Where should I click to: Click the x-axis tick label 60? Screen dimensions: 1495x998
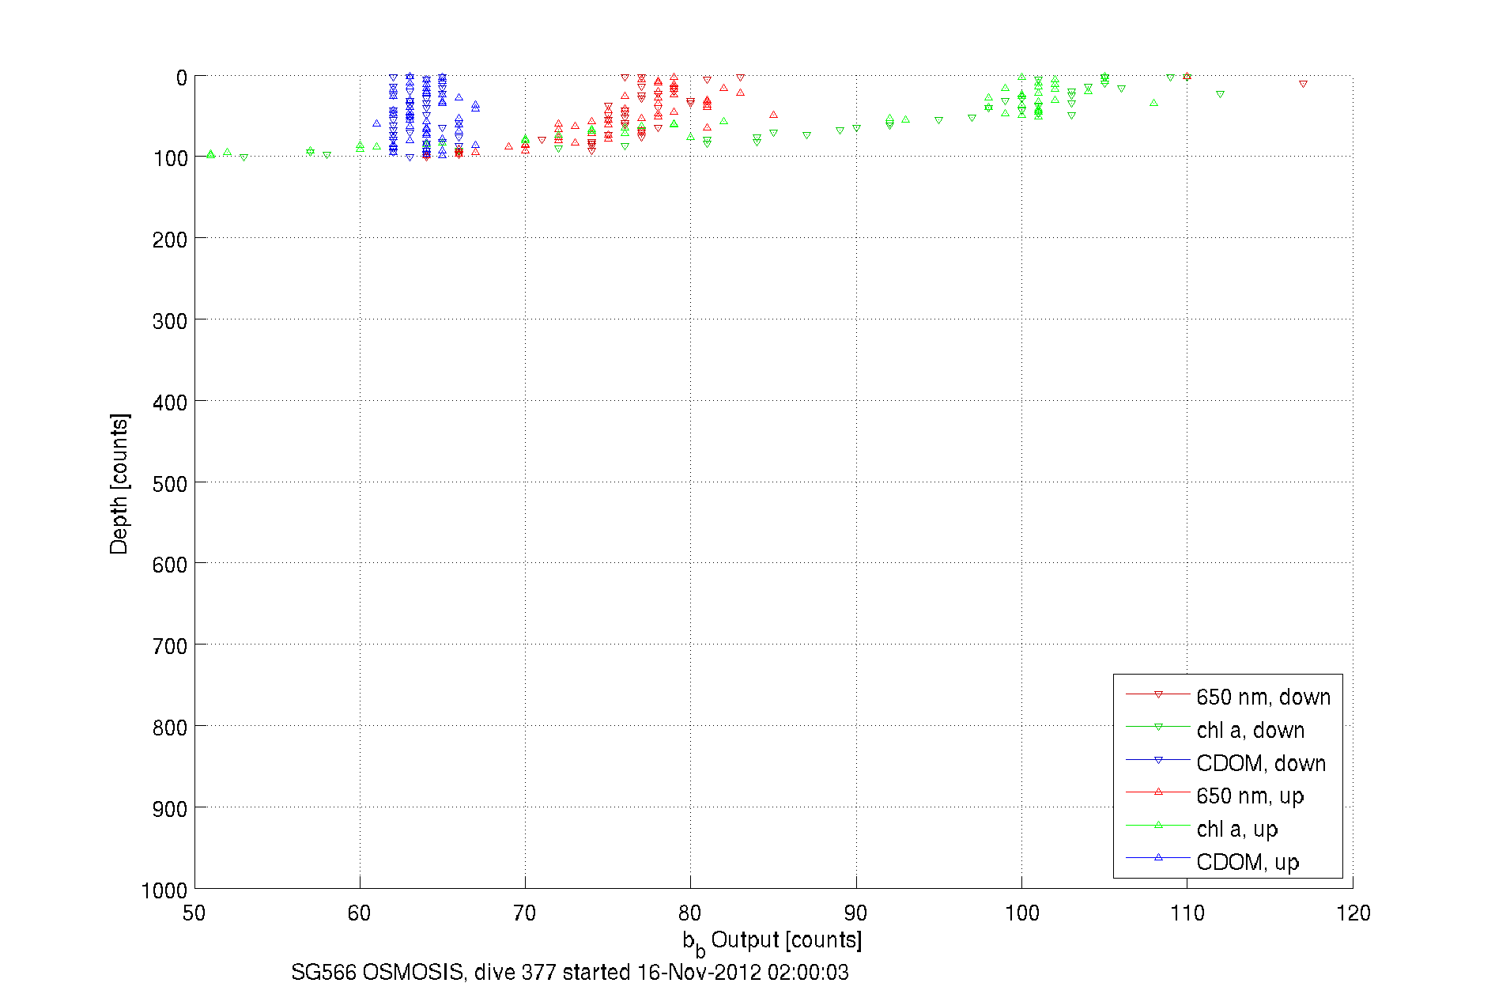[x=360, y=913]
